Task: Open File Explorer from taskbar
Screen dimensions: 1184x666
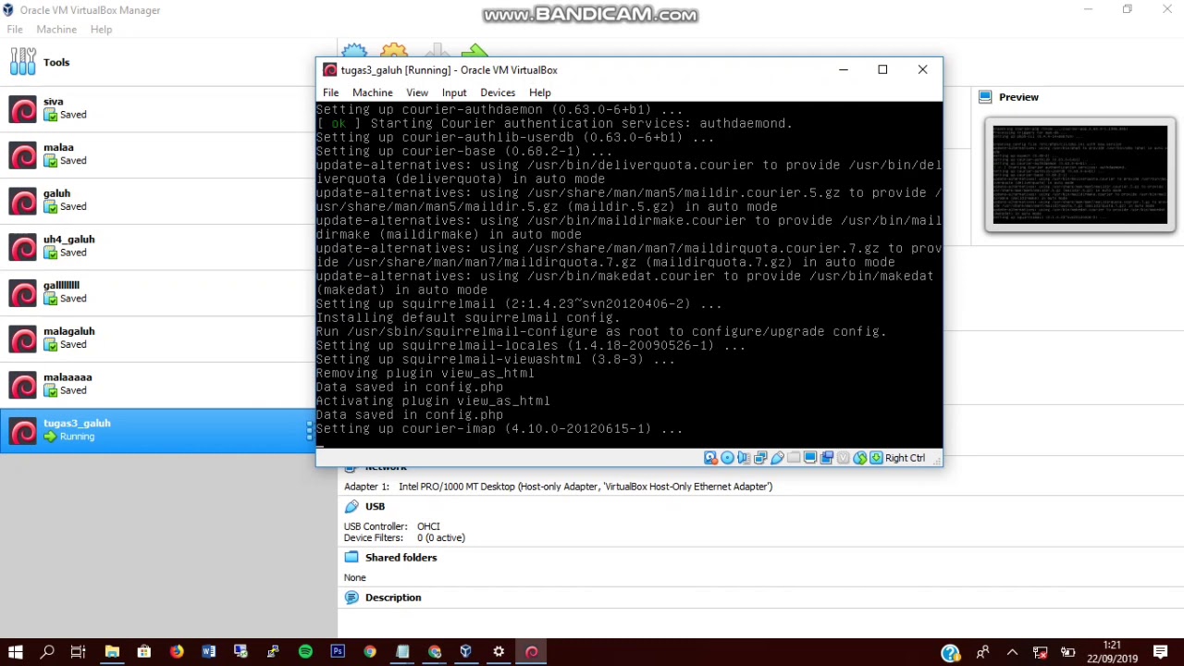Action: coord(112,652)
